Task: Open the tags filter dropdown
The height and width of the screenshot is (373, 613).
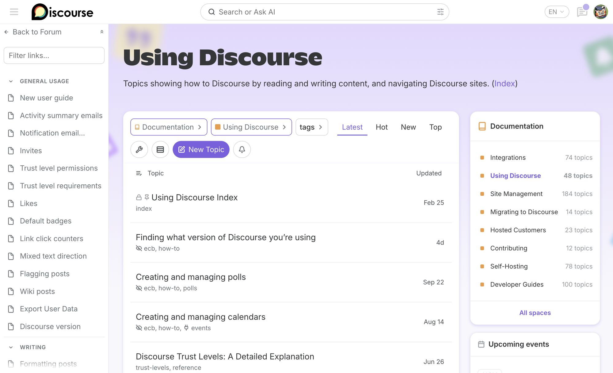Action: [x=312, y=127]
